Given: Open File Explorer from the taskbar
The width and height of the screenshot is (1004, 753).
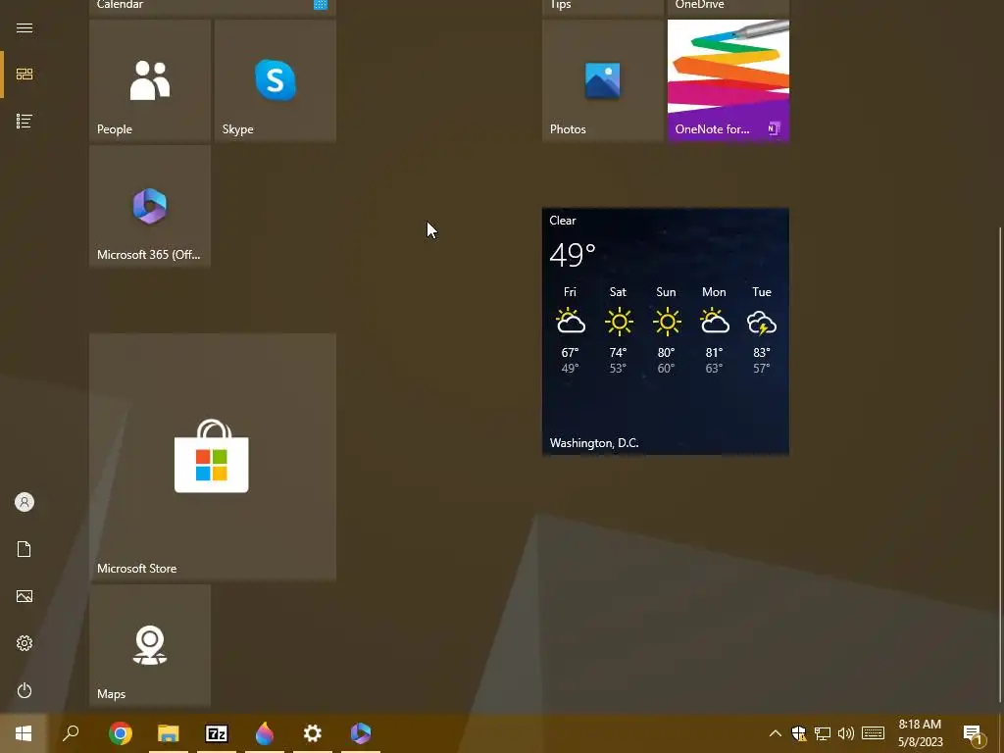Looking at the screenshot, I should click(x=169, y=733).
